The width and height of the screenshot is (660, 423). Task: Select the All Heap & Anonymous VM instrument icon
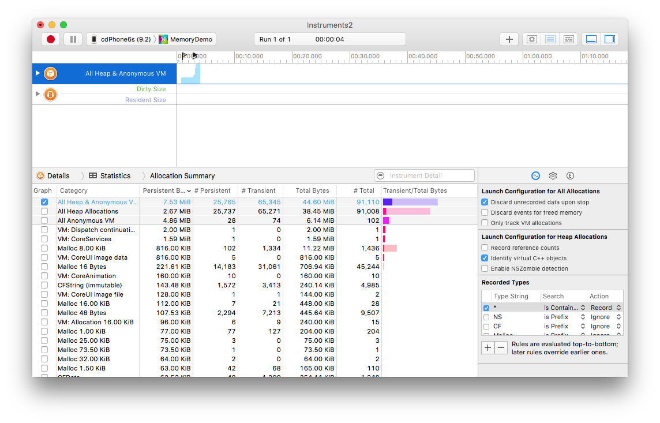[51, 73]
